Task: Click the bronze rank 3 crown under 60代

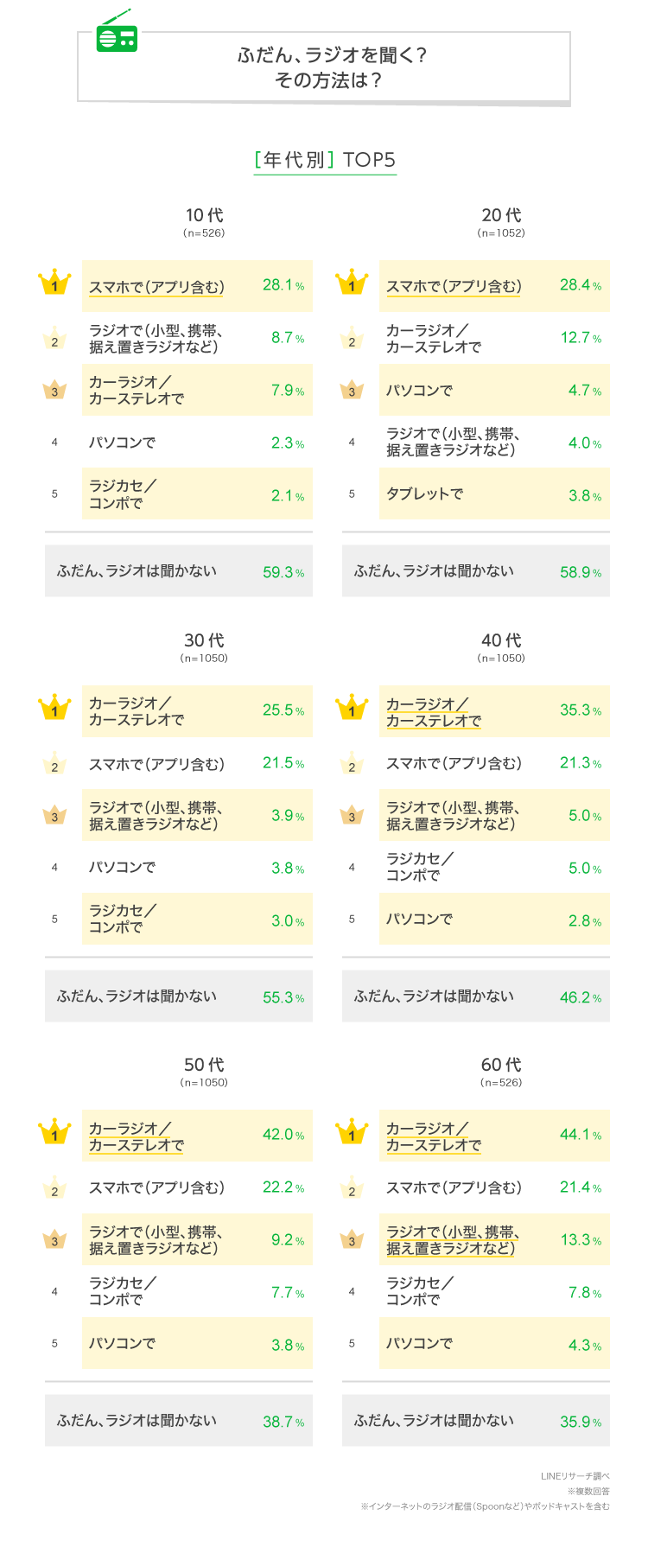Action: click(x=352, y=1240)
